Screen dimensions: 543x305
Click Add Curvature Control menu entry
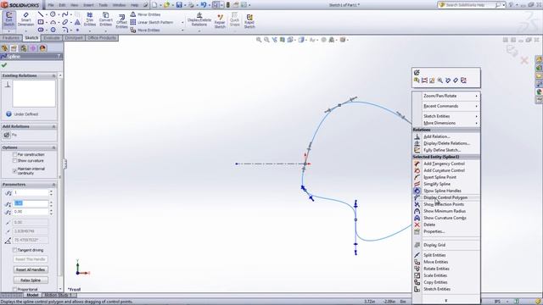click(x=444, y=170)
